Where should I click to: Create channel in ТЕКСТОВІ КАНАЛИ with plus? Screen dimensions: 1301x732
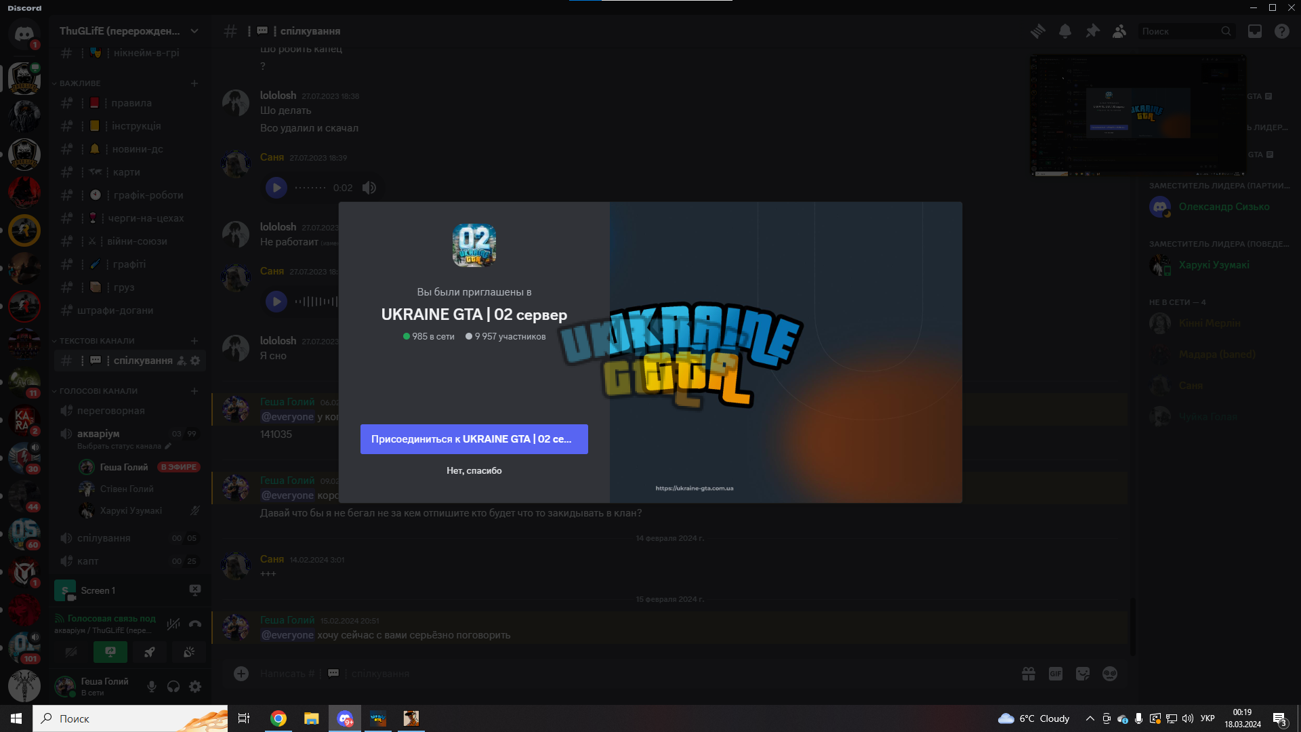tap(194, 341)
